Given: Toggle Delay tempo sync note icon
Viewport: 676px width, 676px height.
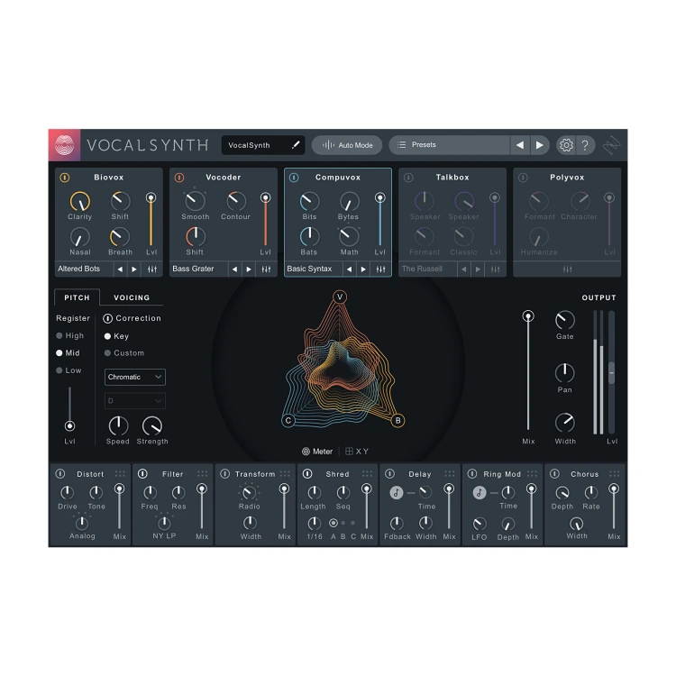Looking at the screenshot, I should click(397, 492).
